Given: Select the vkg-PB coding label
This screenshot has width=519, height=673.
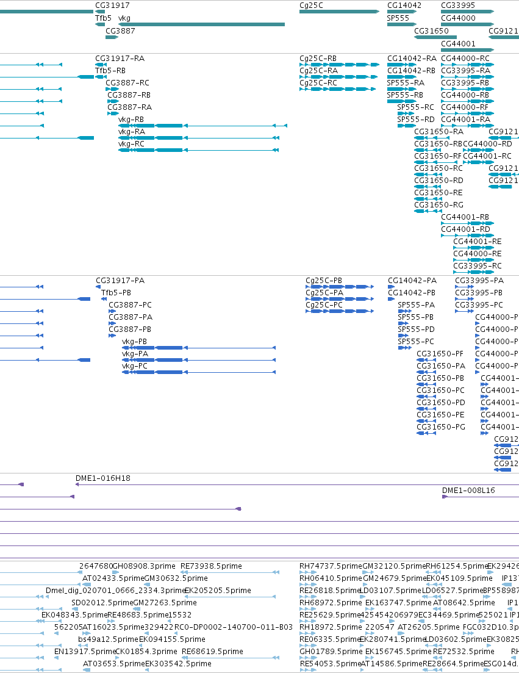Looking at the screenshot, I should 134,341.
